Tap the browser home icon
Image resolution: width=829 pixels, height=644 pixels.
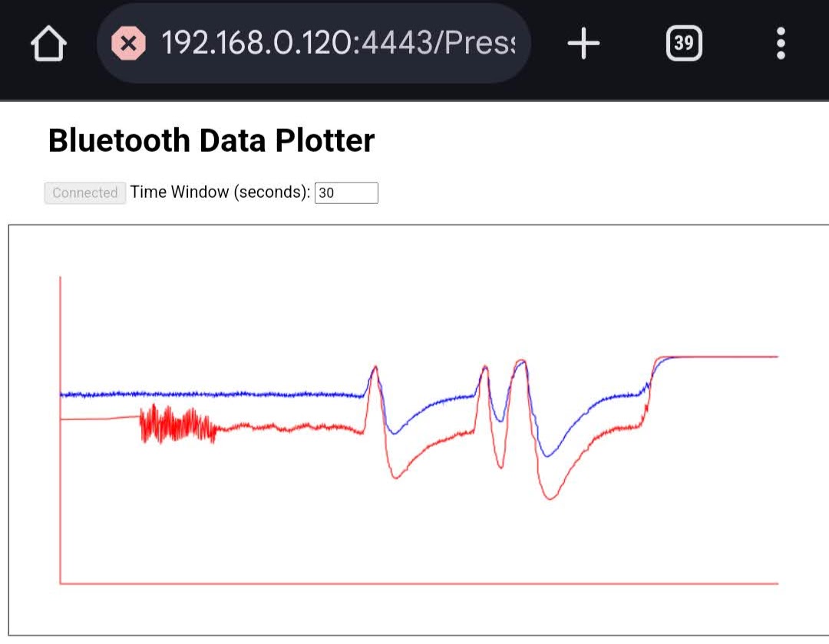click(48, 44)
